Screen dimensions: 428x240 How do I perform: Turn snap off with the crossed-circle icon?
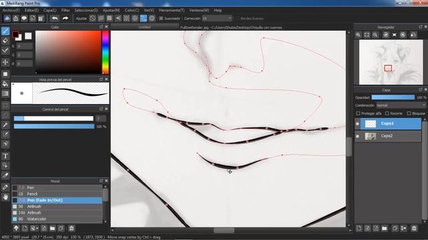click(x=92, y=18)
